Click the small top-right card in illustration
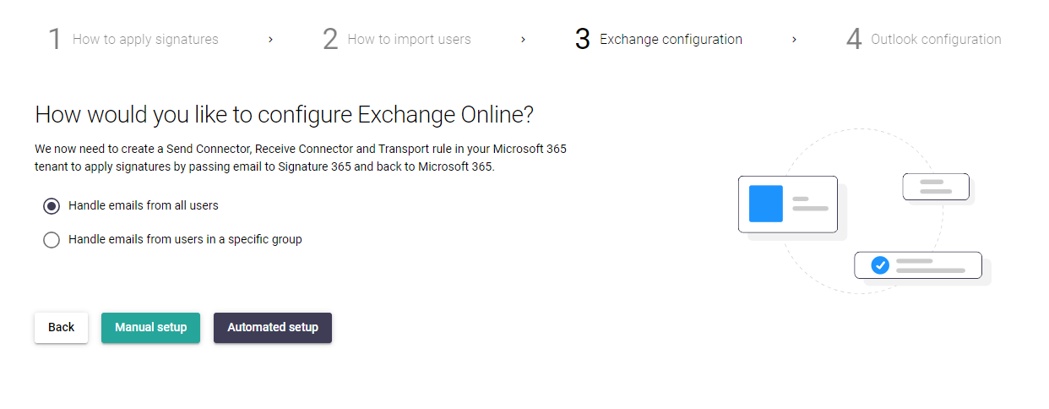 tap(936, 187)
